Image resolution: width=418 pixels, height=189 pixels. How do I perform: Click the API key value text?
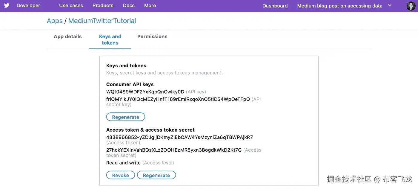click(145, 92)
